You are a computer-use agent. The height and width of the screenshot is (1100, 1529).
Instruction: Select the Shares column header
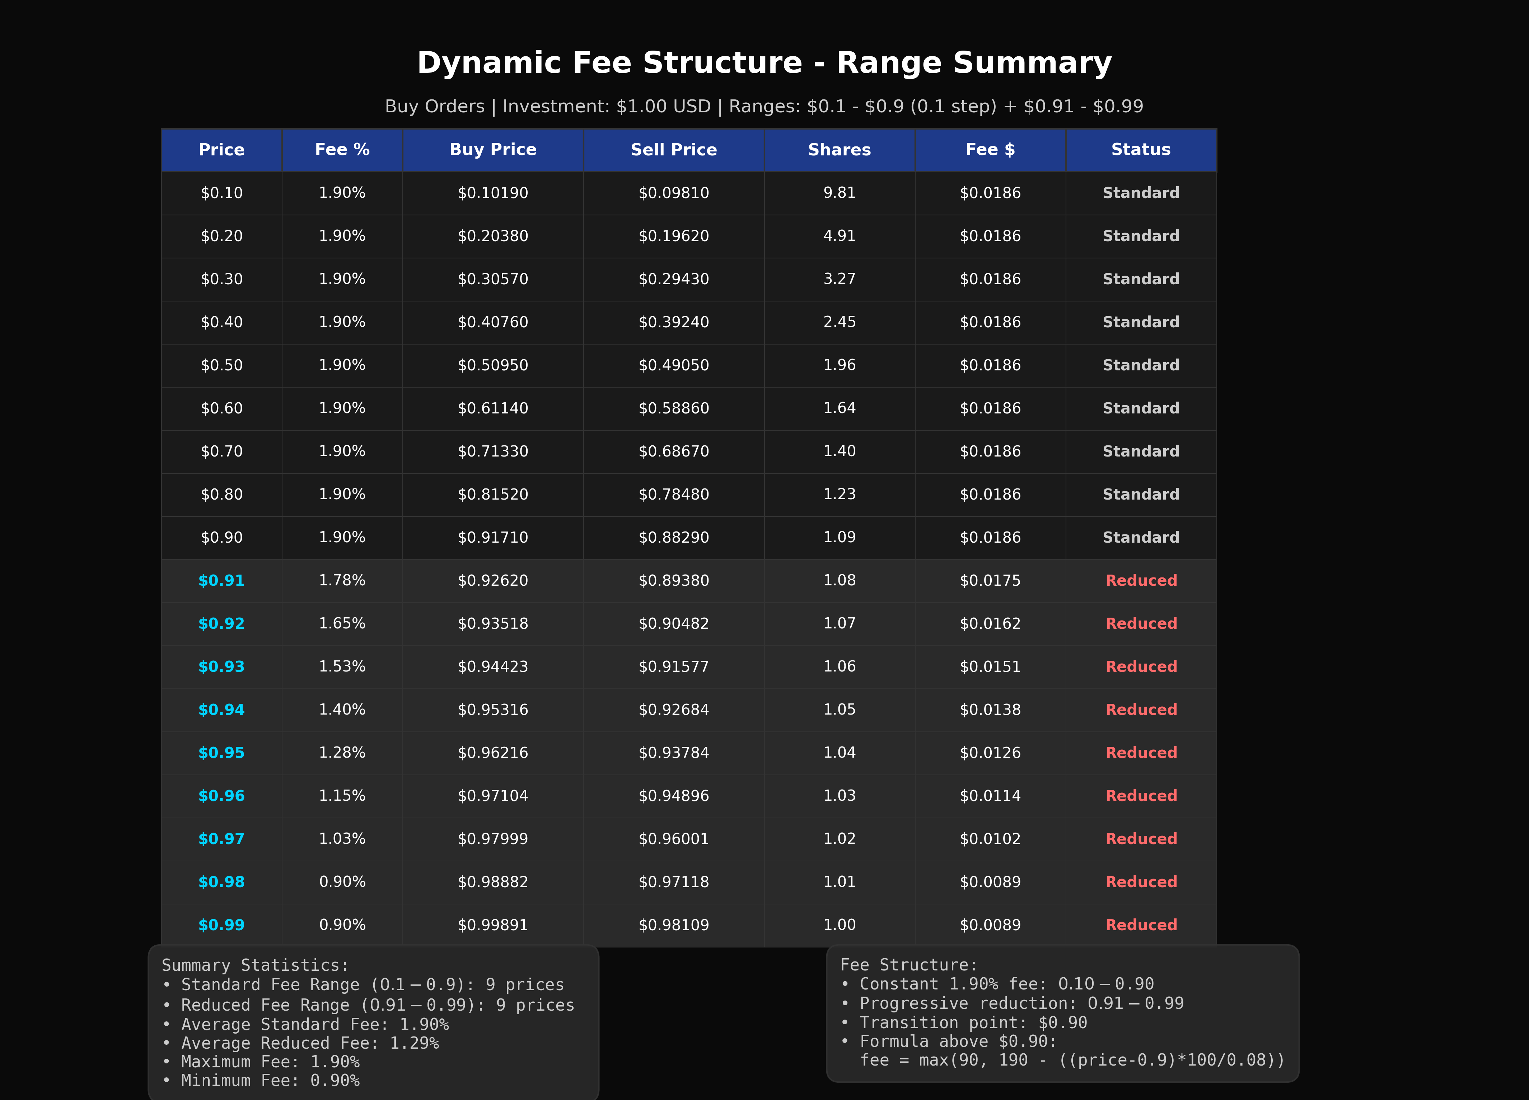(x=839, y=150)
